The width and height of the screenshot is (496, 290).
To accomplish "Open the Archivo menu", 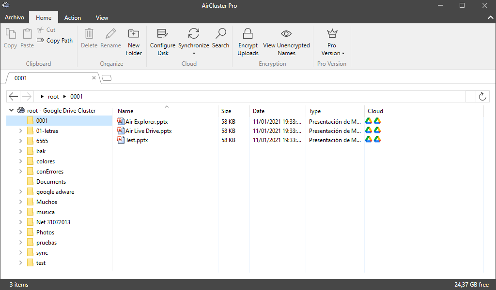I will point(15,17).
